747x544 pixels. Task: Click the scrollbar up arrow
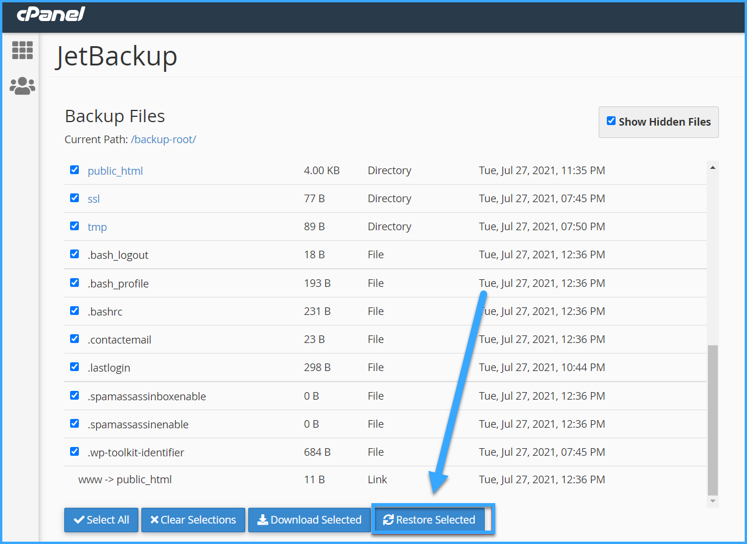(712, 168)
